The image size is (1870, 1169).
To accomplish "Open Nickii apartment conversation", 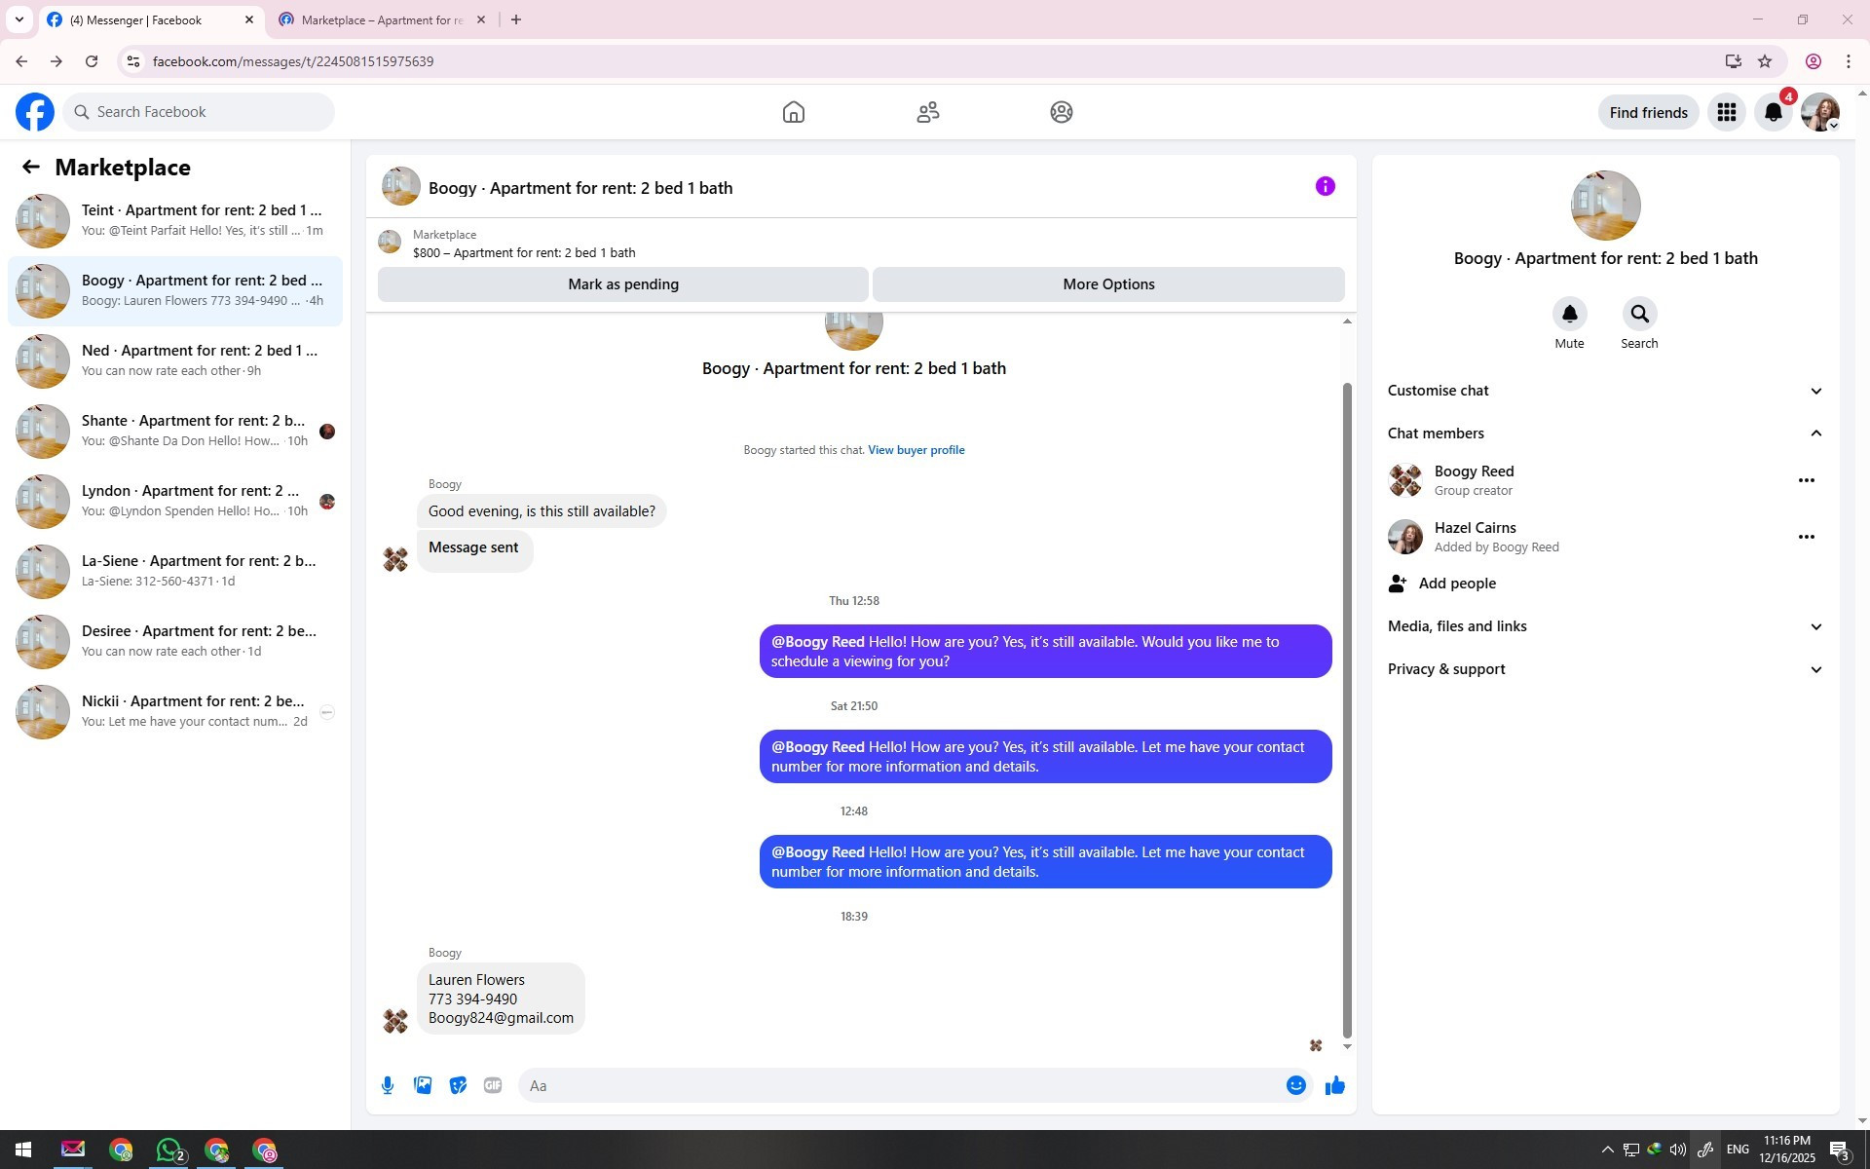I will (x=175, y=712).
